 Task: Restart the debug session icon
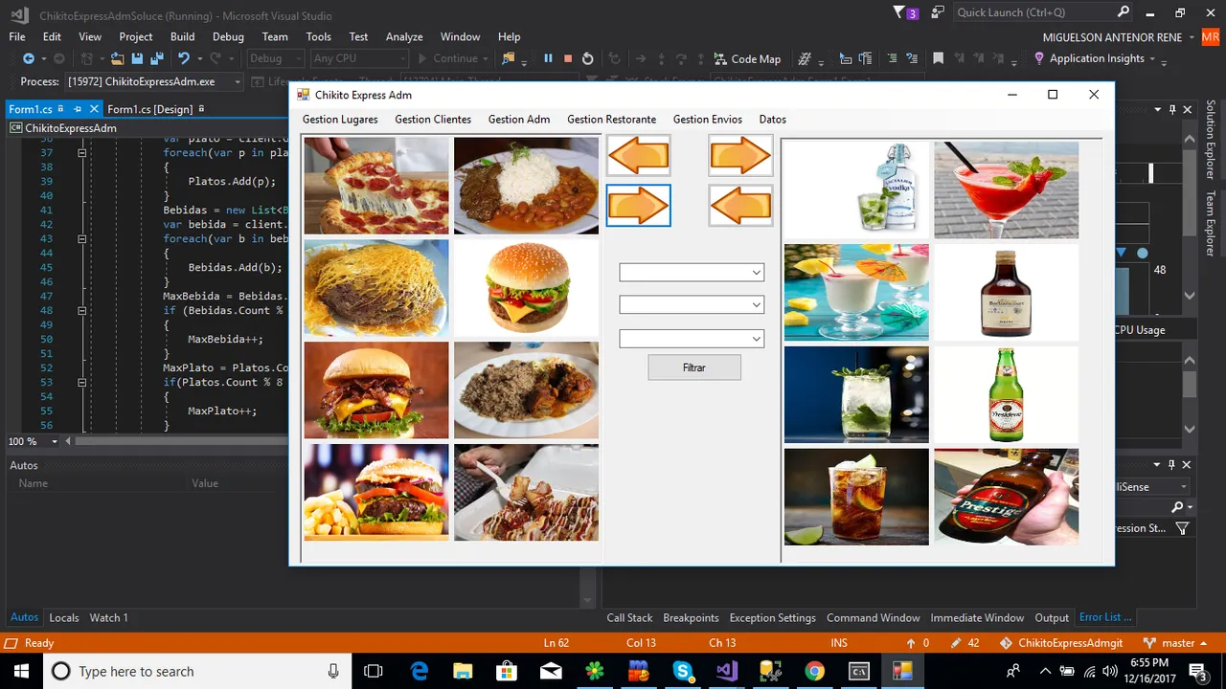tap(588, 58)
